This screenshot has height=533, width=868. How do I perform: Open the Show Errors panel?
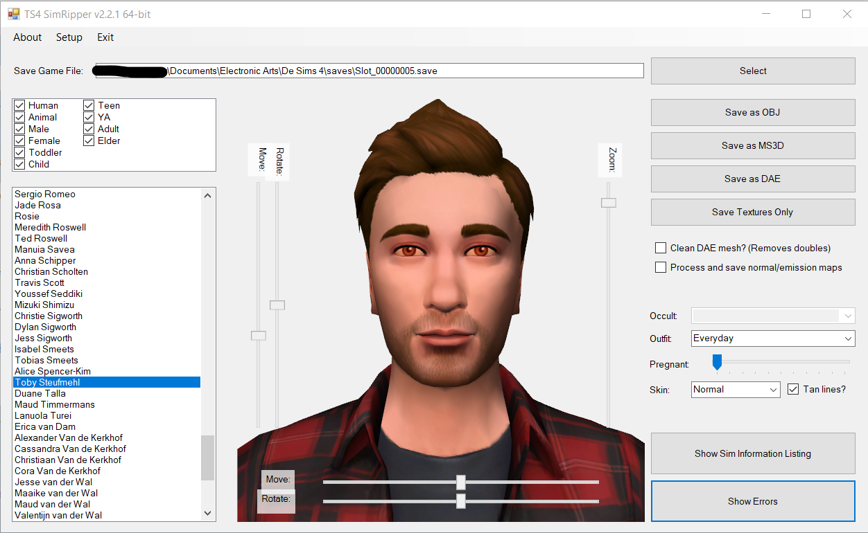[752, 501]
